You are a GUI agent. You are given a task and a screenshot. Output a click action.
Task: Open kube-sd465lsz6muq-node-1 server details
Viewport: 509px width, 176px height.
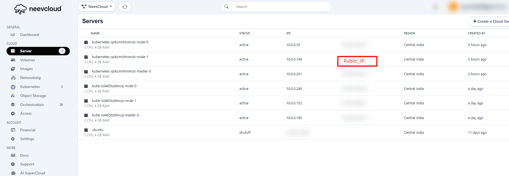[x=114, y=101]
